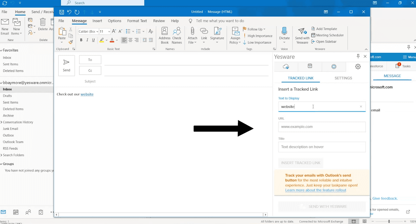The image size is (416, 224).
Task: Click the Yesware target circle icon tab
Action: (334, 66)
